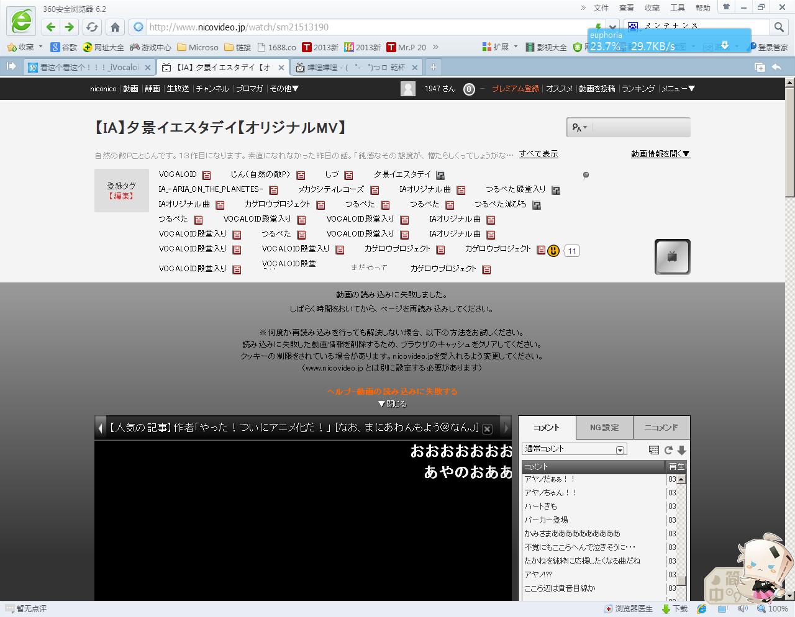Image resolution: width=795 pixels, height=617 pixels.
Task: Go back with the browser back arrow
Action: (51, 27)
